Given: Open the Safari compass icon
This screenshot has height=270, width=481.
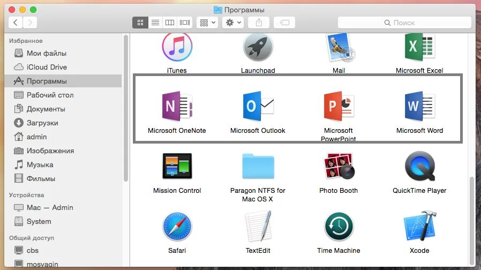Looking at the screenshot, I should click(177, 227).
